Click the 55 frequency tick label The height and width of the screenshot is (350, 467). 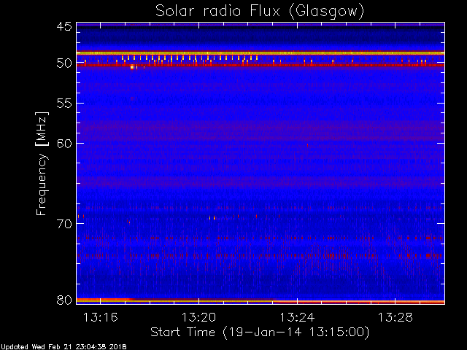pyautogui.click(x=64, y=104)
